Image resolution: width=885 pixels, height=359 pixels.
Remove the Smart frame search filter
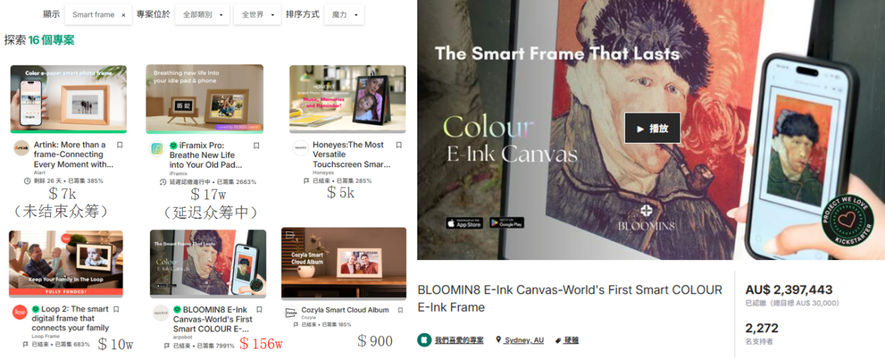coord(124,15)
